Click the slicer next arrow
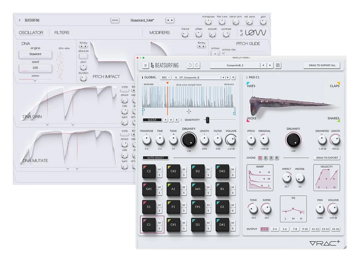Image resolution: width=364 pixels, height=267 pixels. click(x=171, y=120)
